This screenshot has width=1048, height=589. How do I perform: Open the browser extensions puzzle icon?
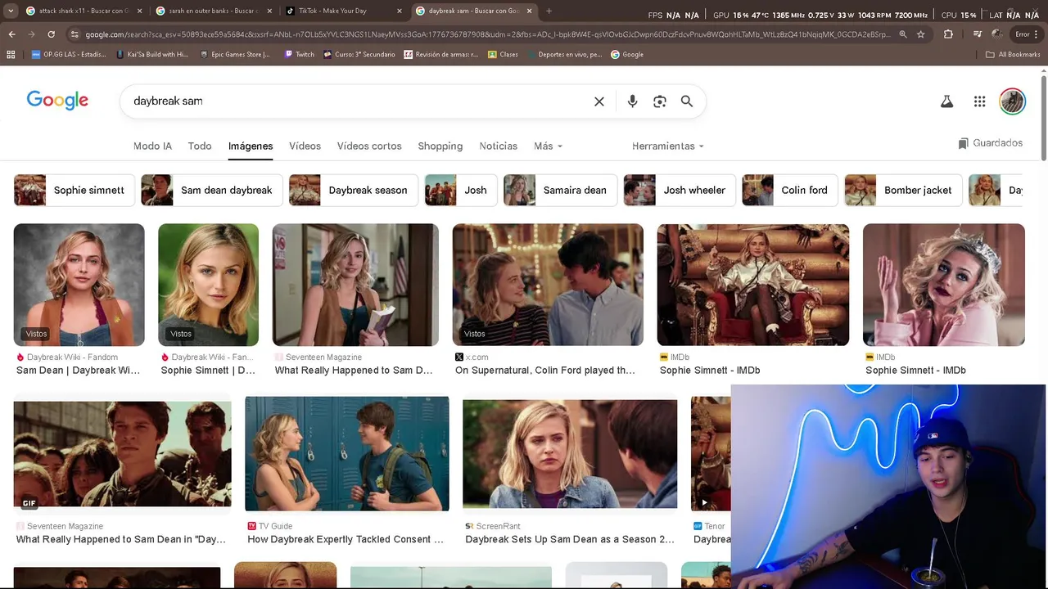coord(948,34)
